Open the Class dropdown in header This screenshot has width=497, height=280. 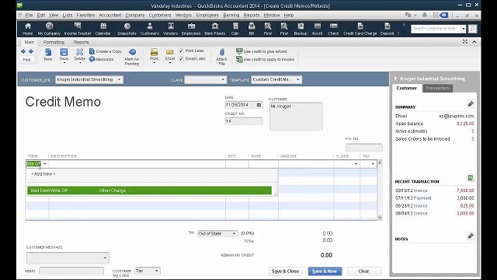point(223,79)
